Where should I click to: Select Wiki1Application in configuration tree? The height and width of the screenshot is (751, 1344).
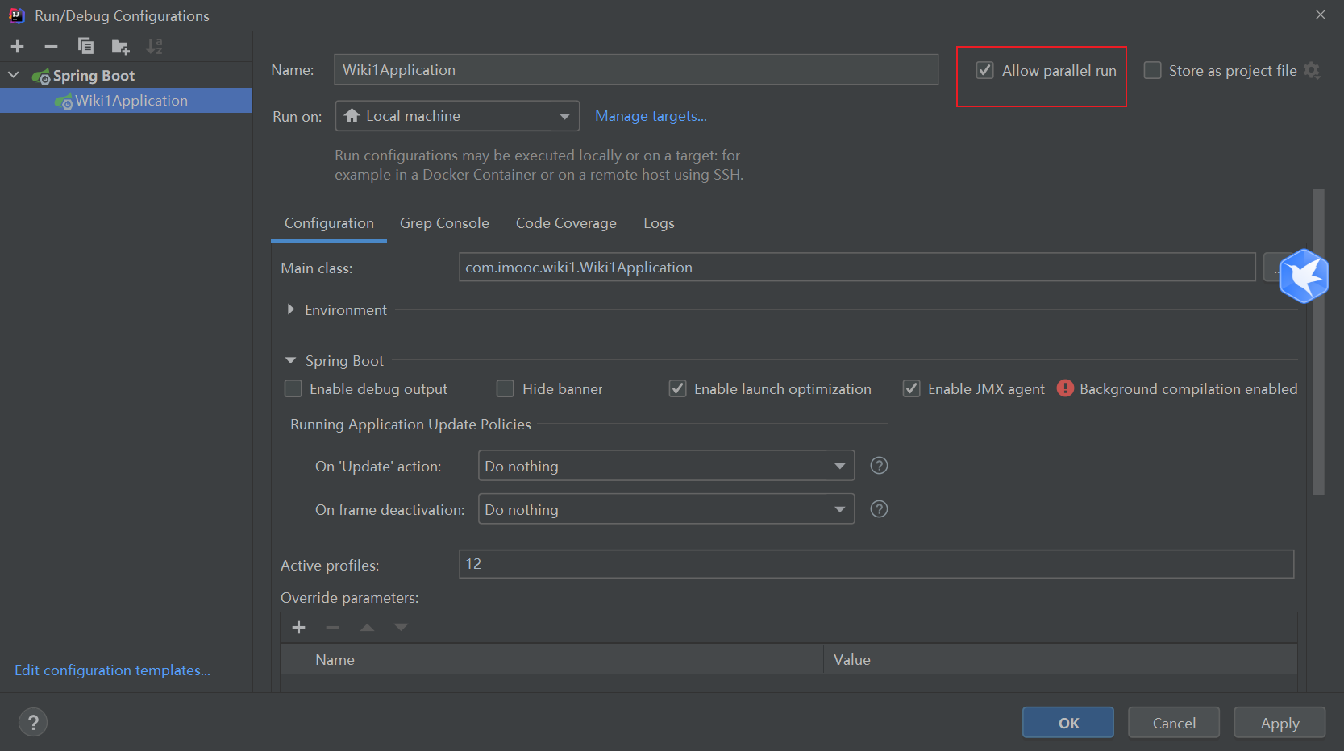tap(126, 101)
